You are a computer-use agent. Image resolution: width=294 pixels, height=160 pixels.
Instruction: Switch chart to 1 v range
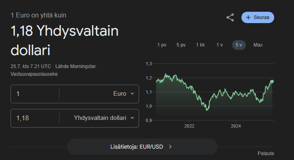click(220, 45)
